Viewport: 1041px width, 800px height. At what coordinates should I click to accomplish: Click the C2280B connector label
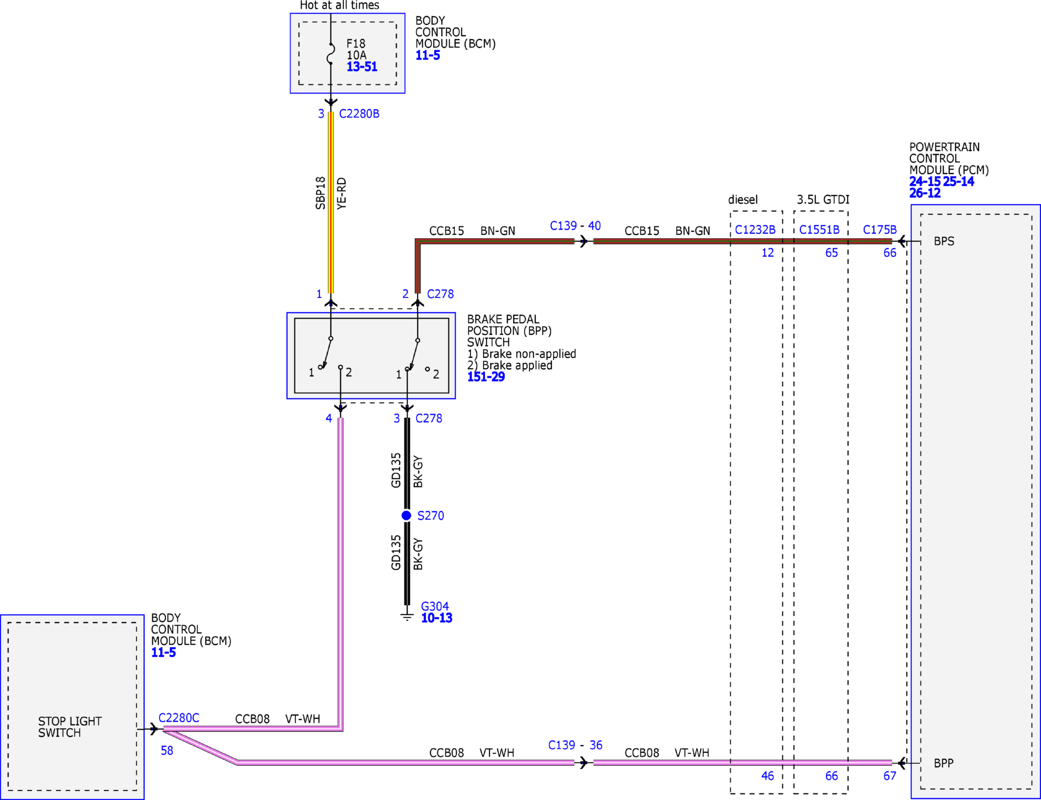click(359, 114)
